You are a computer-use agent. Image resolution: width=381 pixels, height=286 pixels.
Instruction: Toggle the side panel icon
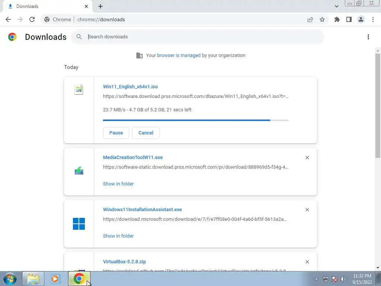coord(349,19)
